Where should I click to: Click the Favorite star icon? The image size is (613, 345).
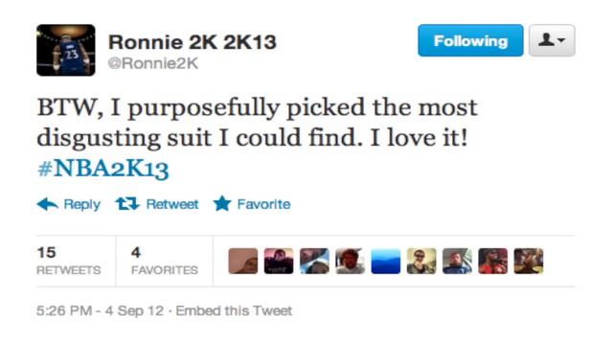pyautogui.click(x=222, y=203)
